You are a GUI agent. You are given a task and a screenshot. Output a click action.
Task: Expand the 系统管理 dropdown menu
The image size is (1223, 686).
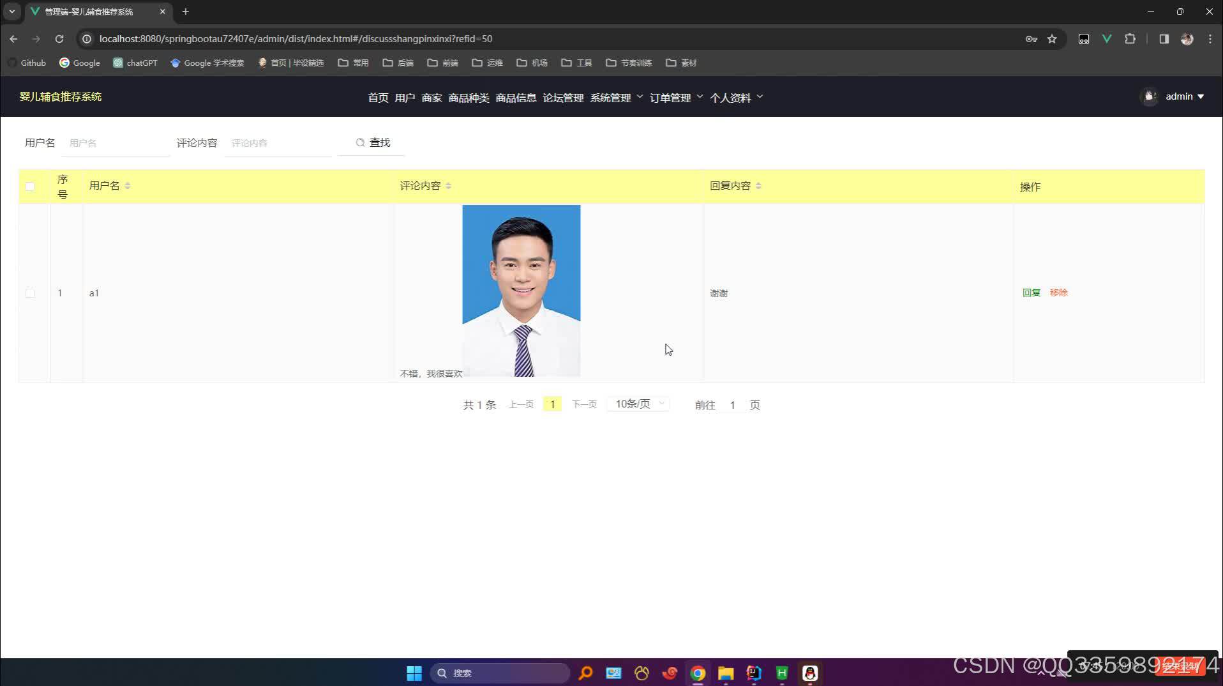[x=617, y=98]
